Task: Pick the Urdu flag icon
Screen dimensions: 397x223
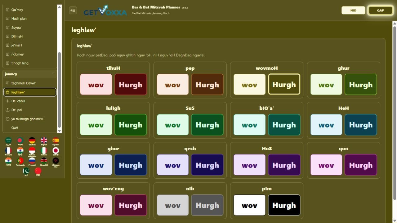Action: (x=26, y=172)
